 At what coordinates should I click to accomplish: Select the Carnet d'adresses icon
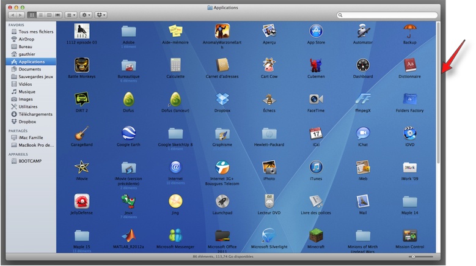(x=222, y=65)
